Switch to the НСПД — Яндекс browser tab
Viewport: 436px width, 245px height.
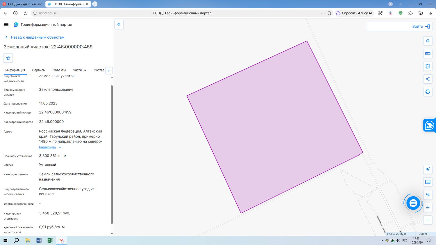(23, 4)
